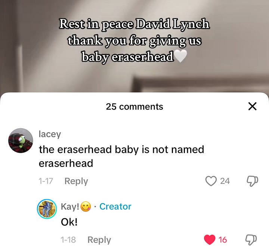269x250 pixels.
Task: Close the comments panel with X
Action: [x=252, y=106]
